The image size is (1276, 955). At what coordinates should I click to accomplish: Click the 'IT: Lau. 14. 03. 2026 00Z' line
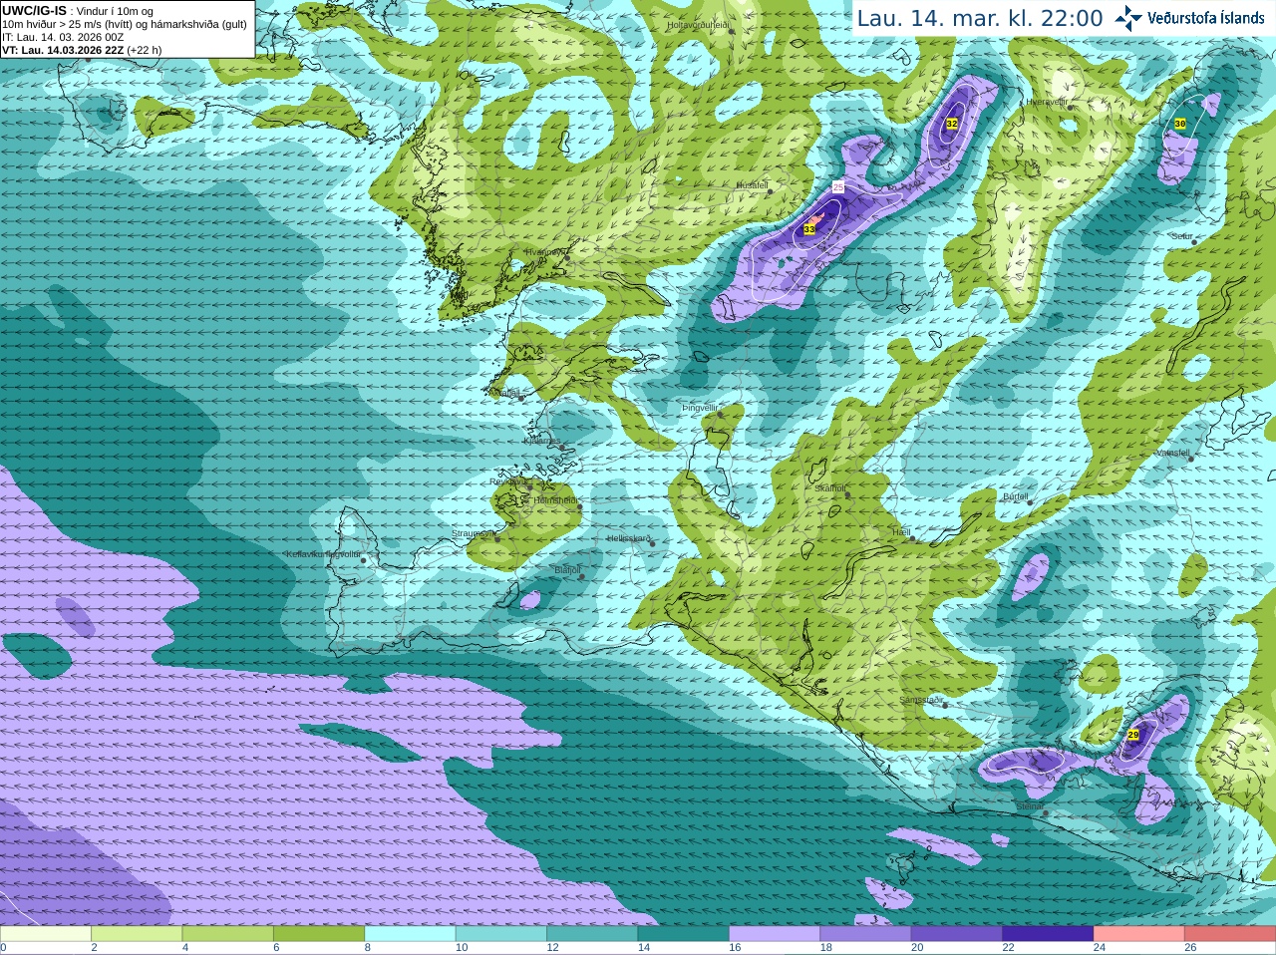63,37
